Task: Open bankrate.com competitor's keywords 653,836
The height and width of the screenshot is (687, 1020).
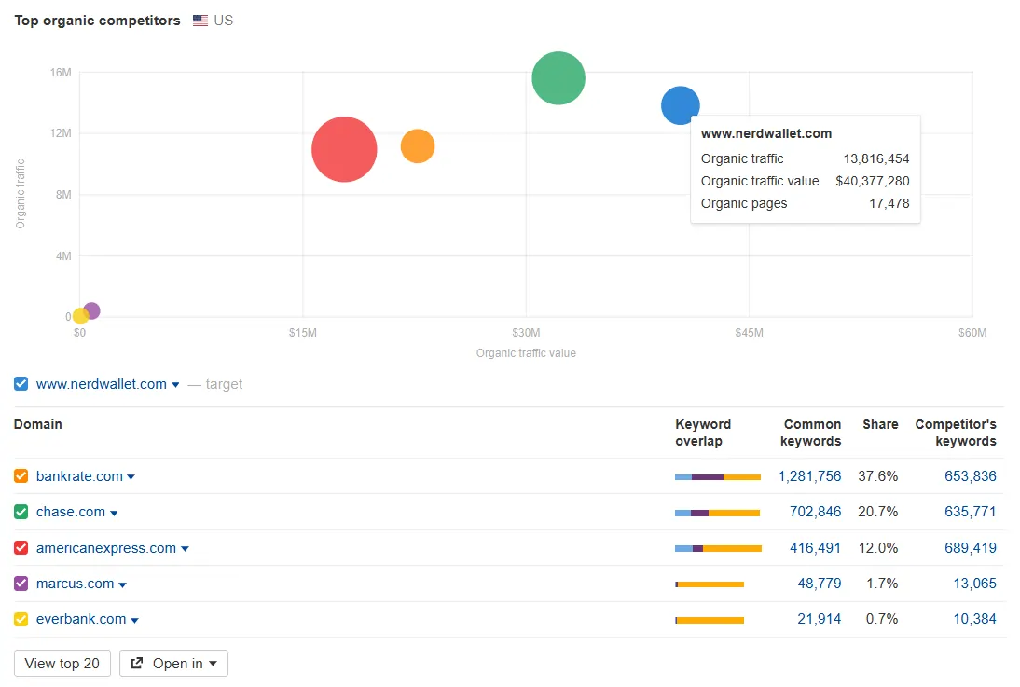Action: pos(971,476)
